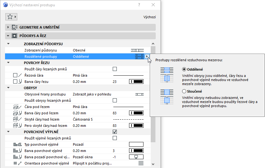Open Barva povrchové výplně pen swatch
This screenshot has width=265, height=168.
coord(136,151)
